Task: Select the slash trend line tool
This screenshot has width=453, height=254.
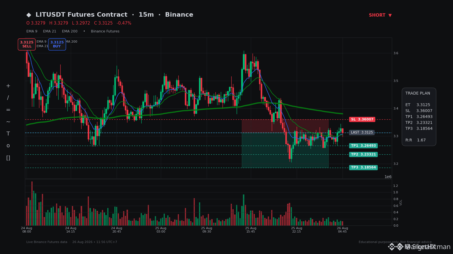Action: [8, 98]
